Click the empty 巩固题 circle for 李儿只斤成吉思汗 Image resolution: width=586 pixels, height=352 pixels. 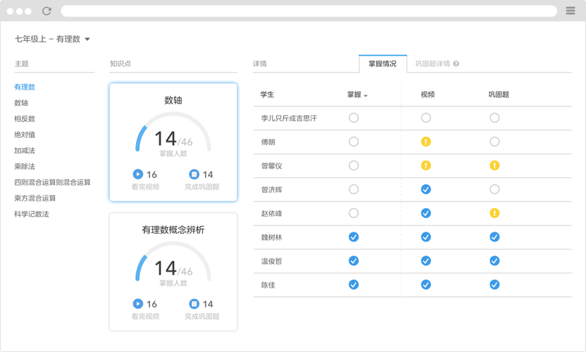click(494, 118)
